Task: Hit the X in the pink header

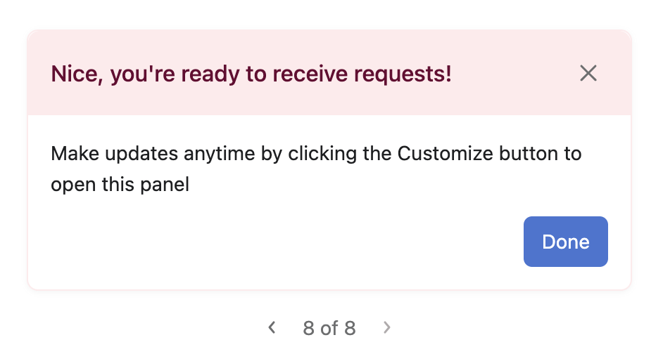Action: [x=588, y=73]
